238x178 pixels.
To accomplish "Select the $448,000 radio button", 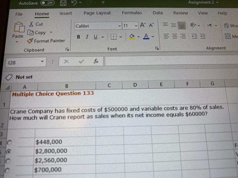I will click(x=10, y=143).
